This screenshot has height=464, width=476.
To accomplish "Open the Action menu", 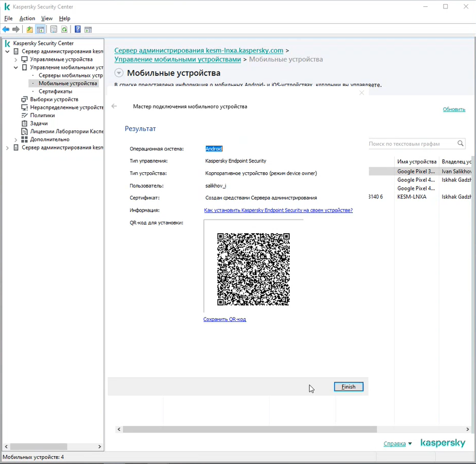I will 27,19.
